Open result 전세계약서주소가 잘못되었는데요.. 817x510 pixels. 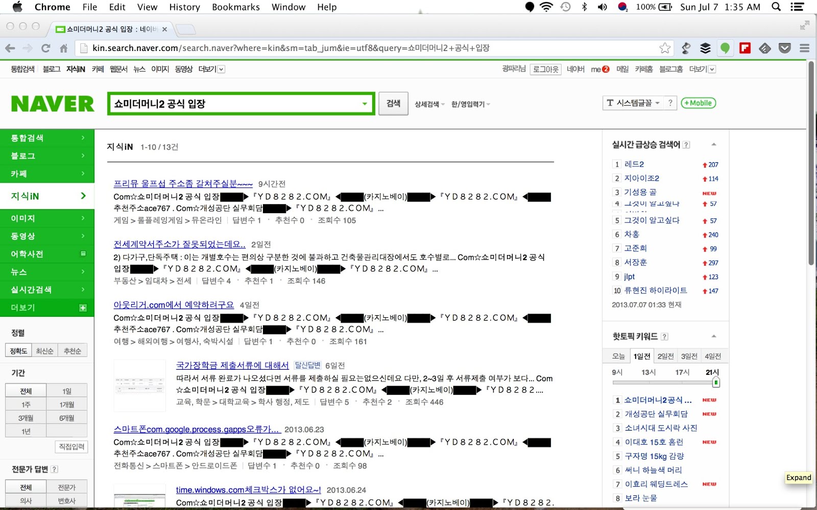coord(179,244)
